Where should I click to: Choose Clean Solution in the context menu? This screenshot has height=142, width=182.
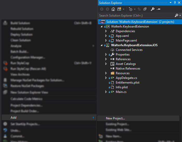point(49,40)
